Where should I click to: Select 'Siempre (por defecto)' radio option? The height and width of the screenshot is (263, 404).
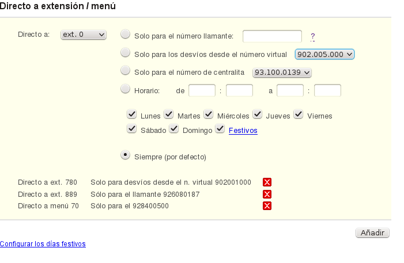point(125,155)
